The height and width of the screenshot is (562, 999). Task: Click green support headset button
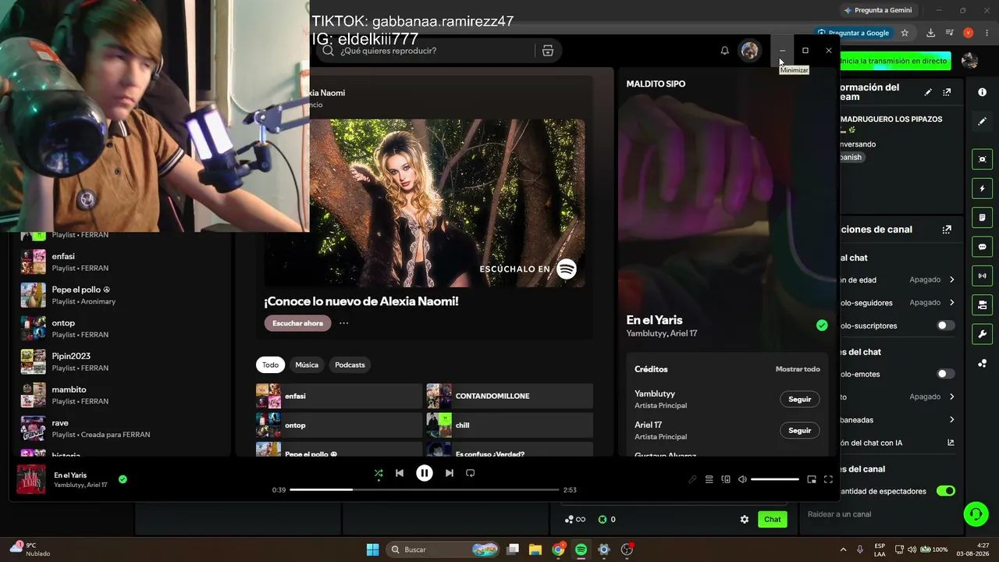(x=976, y=514)
